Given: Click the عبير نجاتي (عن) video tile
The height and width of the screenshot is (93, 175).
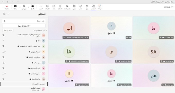Looking at the screenshot, I should [154, 75].
